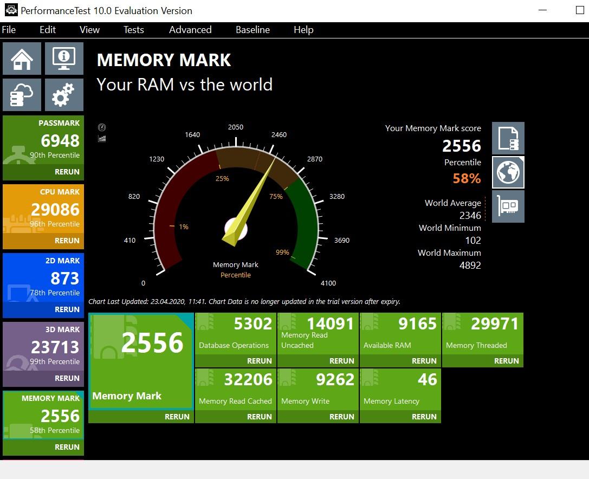Switch to the distribution chart view icon
This screenshot has width=589, height=479.
pyautogui.click(x=102, y=139)
